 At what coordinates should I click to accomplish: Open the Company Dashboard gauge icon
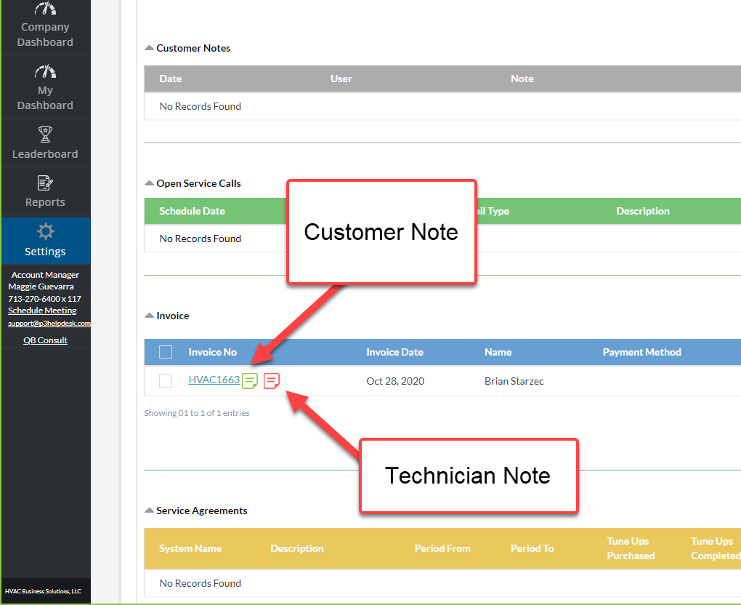click(x=45, y=9)
